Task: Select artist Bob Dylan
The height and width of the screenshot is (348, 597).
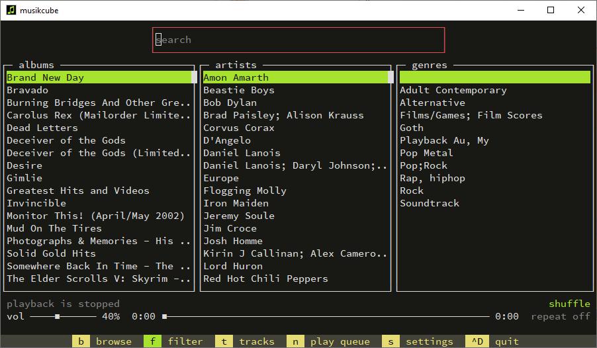Action: 295,103
